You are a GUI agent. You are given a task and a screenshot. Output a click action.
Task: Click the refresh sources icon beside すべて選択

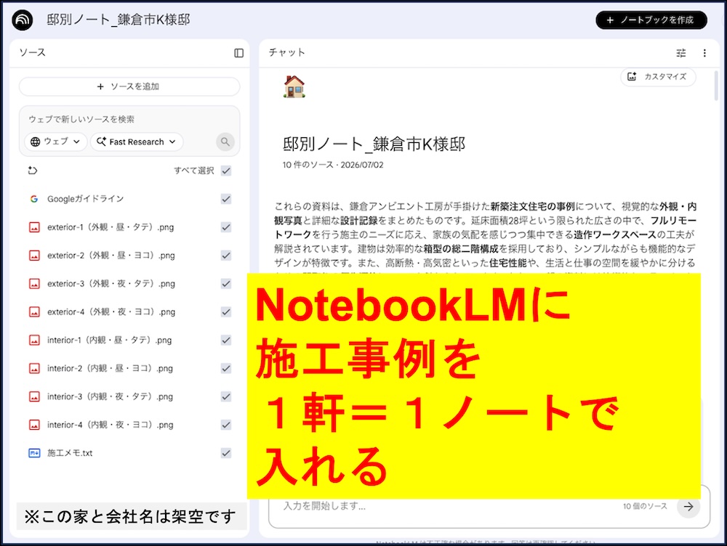point(33,171)
